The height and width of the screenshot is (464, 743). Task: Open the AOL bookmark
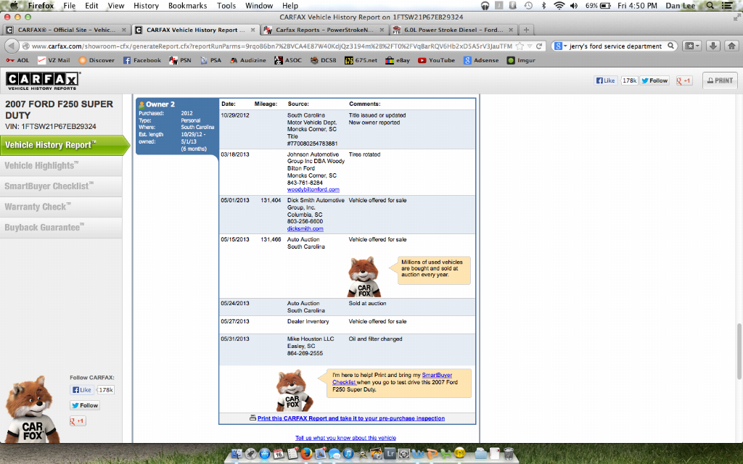(x=18, y=60)
